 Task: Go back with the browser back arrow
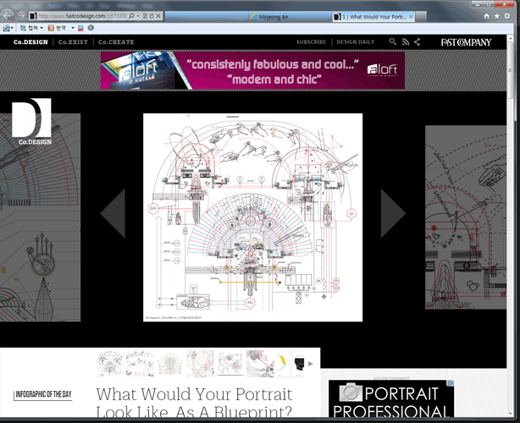pyautogui.click(x=8, y=15)
